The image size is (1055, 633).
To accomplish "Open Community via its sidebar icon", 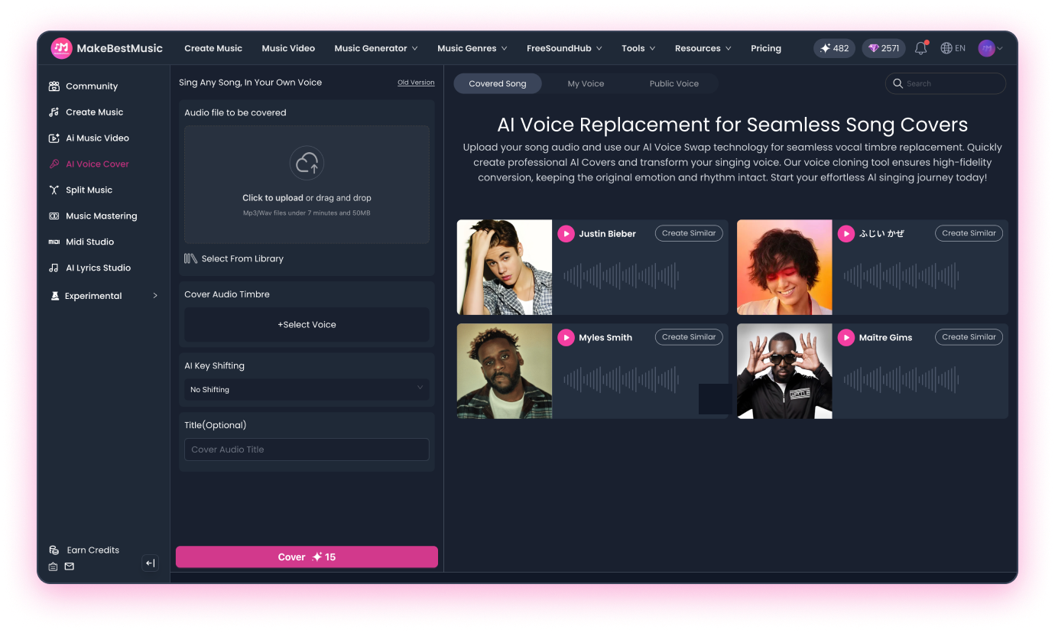I will tap(54, 86).
